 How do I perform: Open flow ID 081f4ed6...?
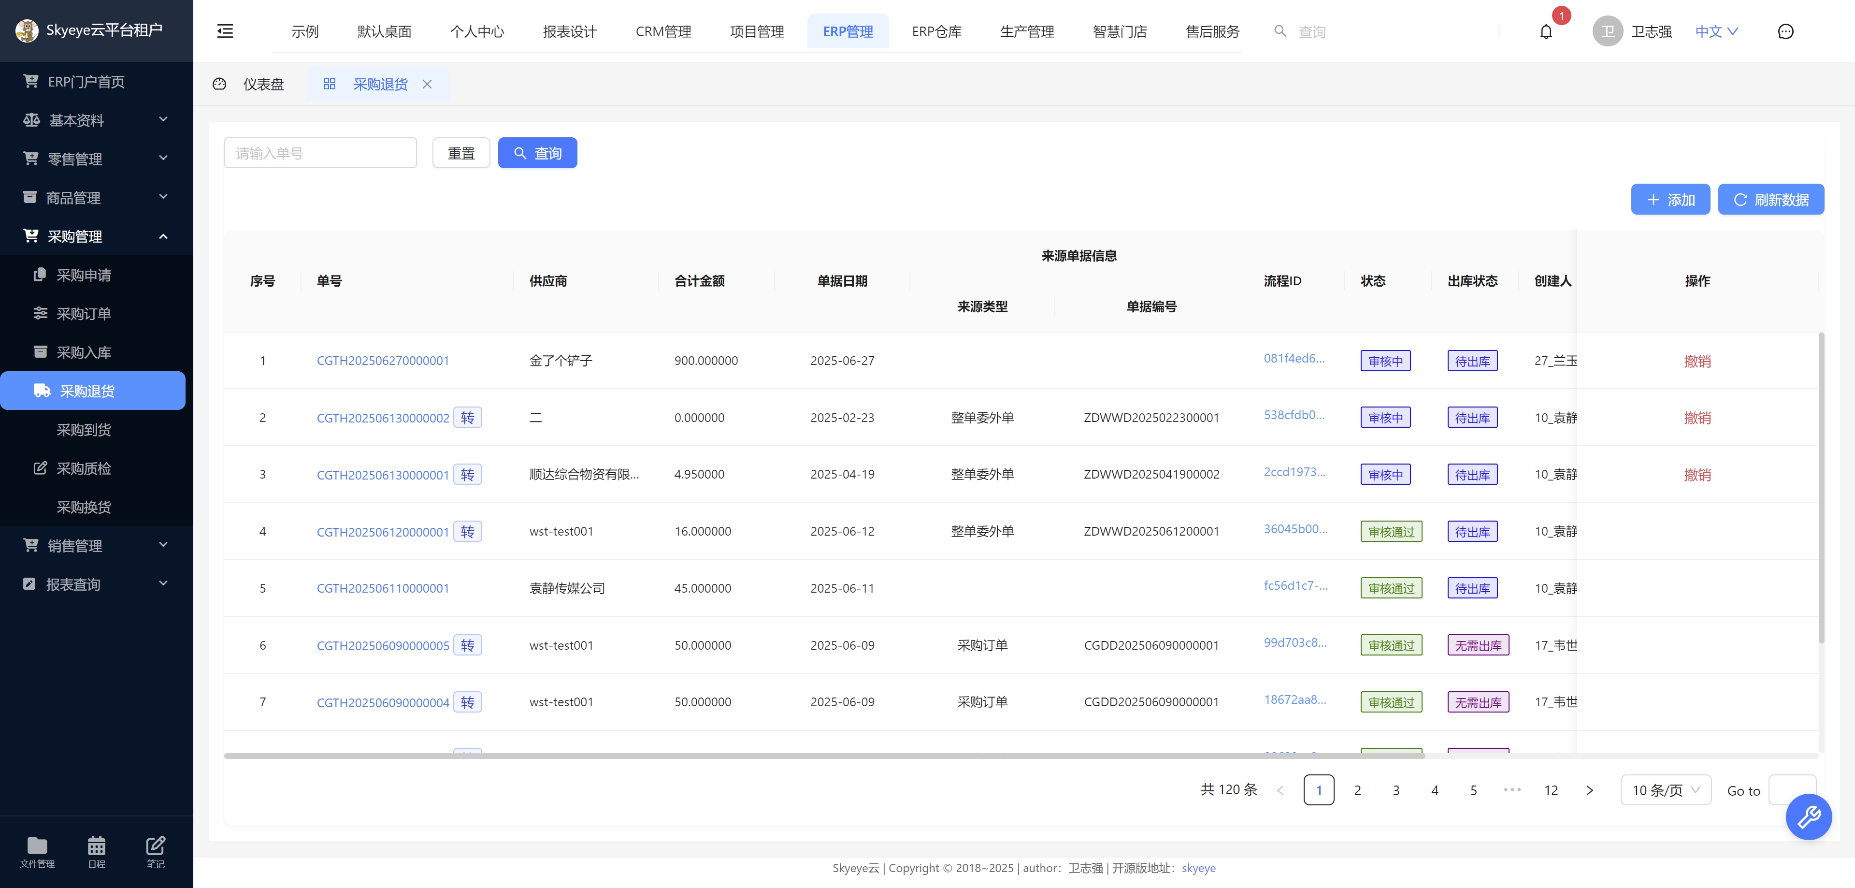(1294, 358)
